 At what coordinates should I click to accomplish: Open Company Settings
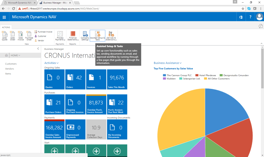coord(85,36)
